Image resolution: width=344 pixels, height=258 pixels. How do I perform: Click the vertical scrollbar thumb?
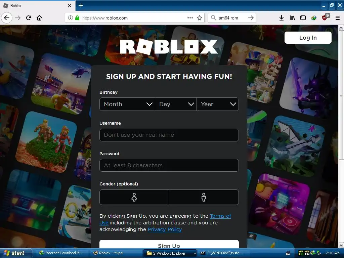pos(341,95)
